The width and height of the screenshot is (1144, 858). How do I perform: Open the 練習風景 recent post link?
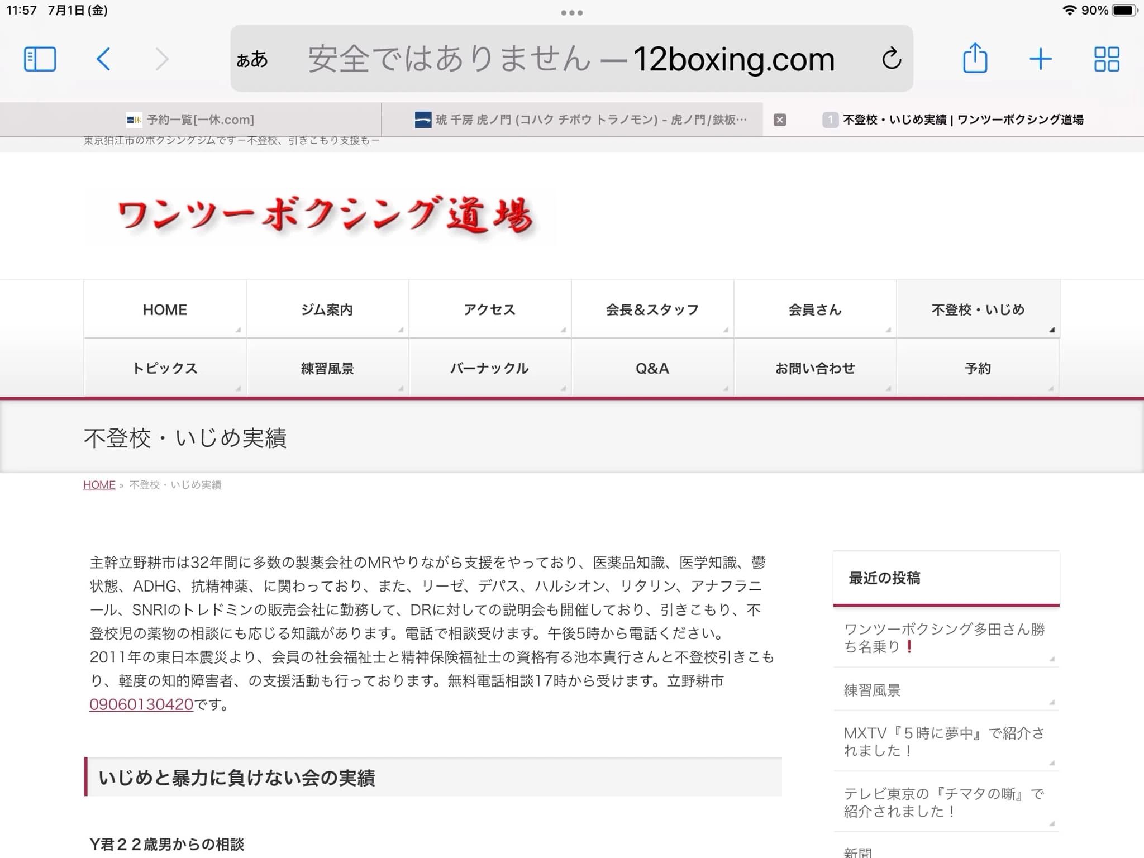[x=873, y=690]
